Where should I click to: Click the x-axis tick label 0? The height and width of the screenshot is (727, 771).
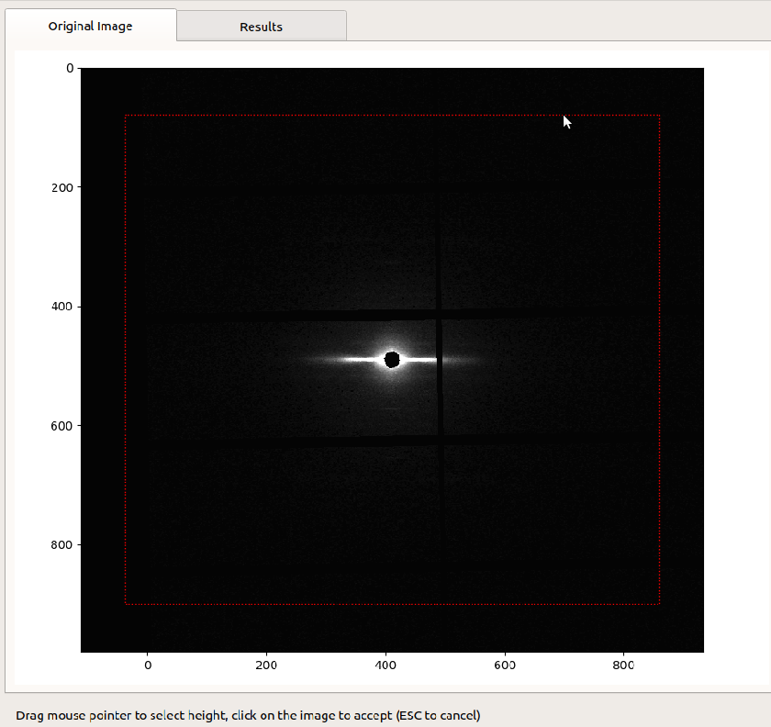coord(148,665)
